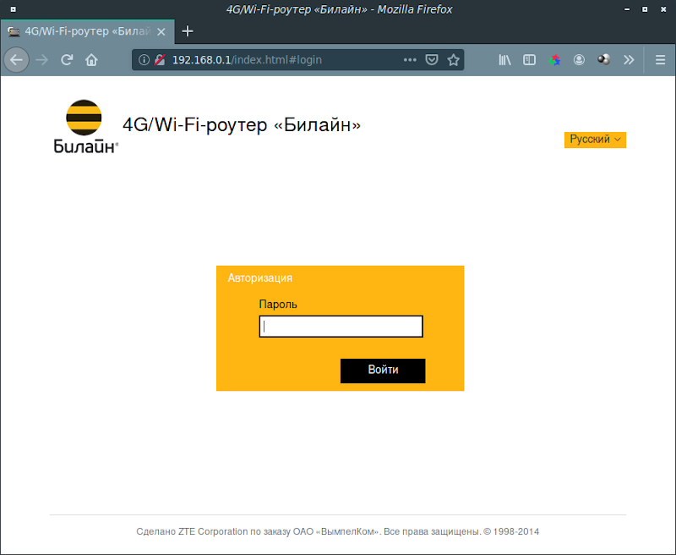The height and width of the screenshot is (555, 676).
Task: Expand the toolbar overflow chevron
Action: [629, 60]
